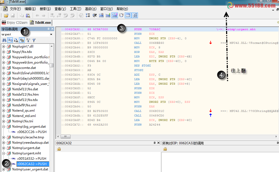The image size is (279, 172).
Task: Click the Open file toolbar icon
Action: 6,15
